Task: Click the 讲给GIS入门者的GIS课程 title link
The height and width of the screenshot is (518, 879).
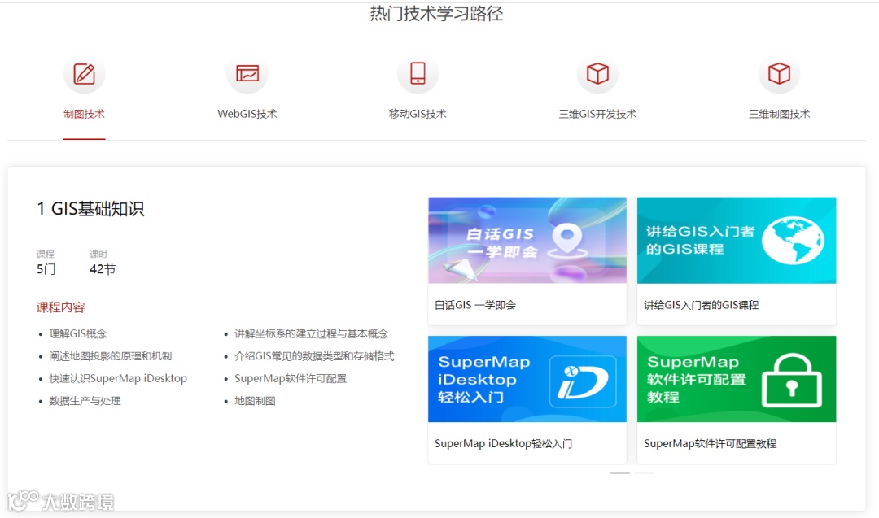Action: tap(702, 305)
